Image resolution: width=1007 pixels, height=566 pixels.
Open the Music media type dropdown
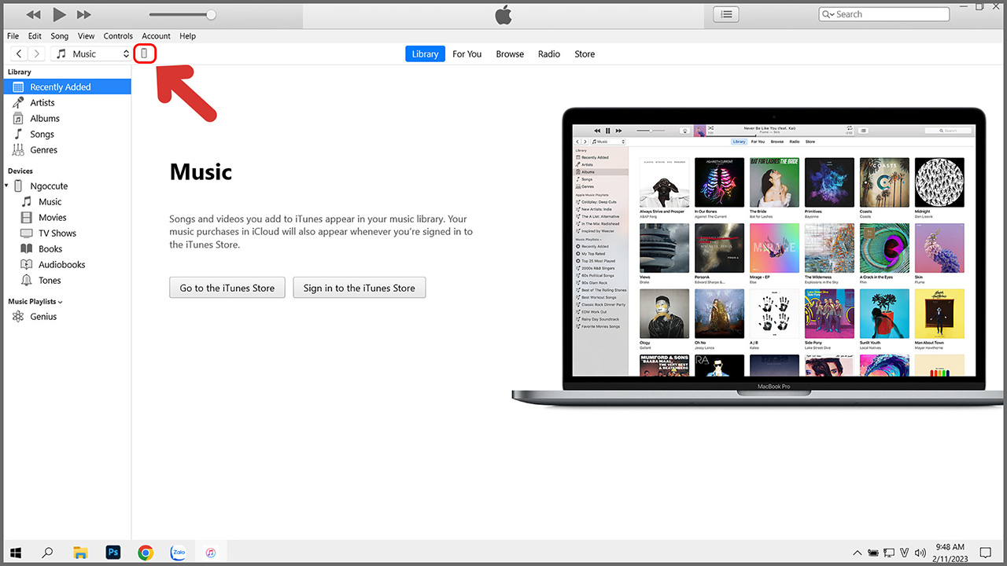tap(92, 53)
